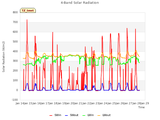This screenshot has width=160, height=120.
Task: Click the 700 y-axis label
Action: pos(15,22)
